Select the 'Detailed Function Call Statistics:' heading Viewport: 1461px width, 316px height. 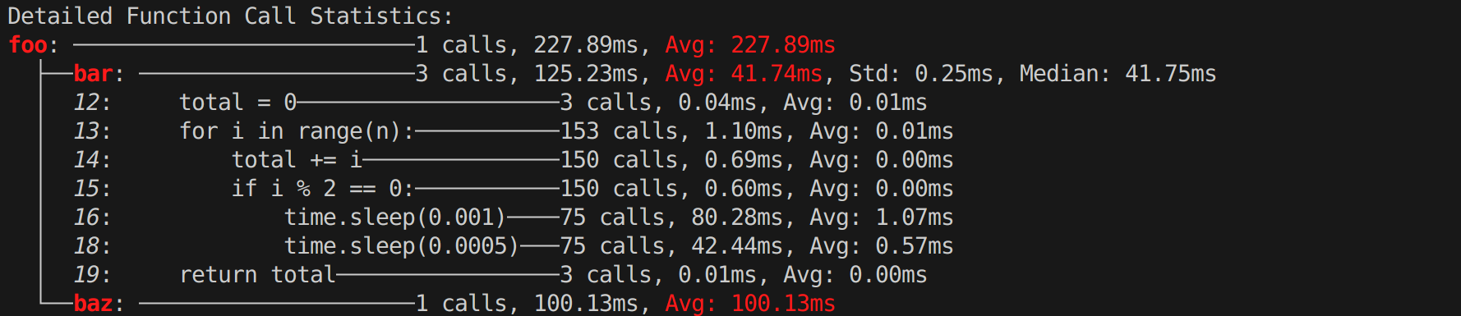(230, 16)
